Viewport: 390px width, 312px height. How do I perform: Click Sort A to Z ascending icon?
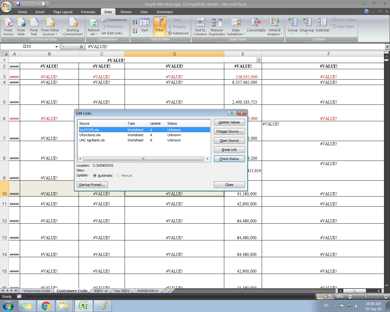click(135, 22)
